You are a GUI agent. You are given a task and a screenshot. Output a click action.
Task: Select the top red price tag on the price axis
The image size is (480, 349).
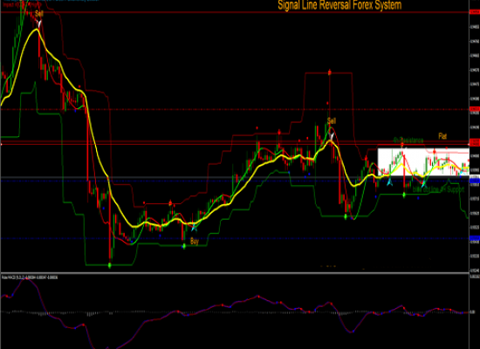pos(475,12)
